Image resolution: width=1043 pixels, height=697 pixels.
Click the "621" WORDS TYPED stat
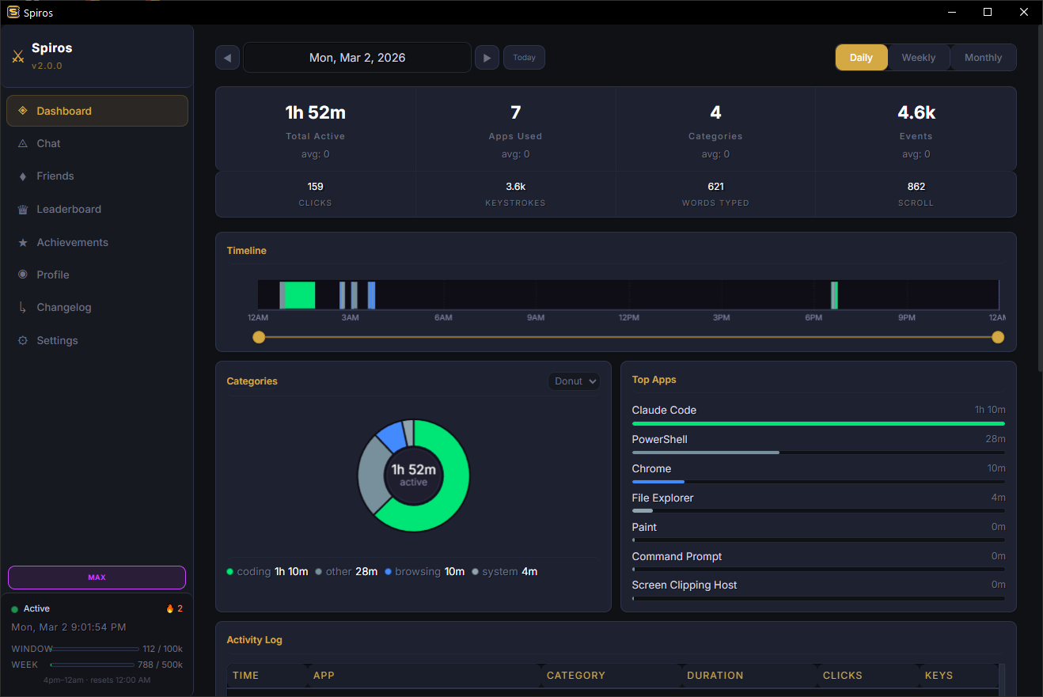coord(716,187)
